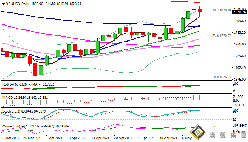This screenshot has width=248, height=142.
Task: Click the dropdown triangle before XAUUSD
Action: click(2, 3)
